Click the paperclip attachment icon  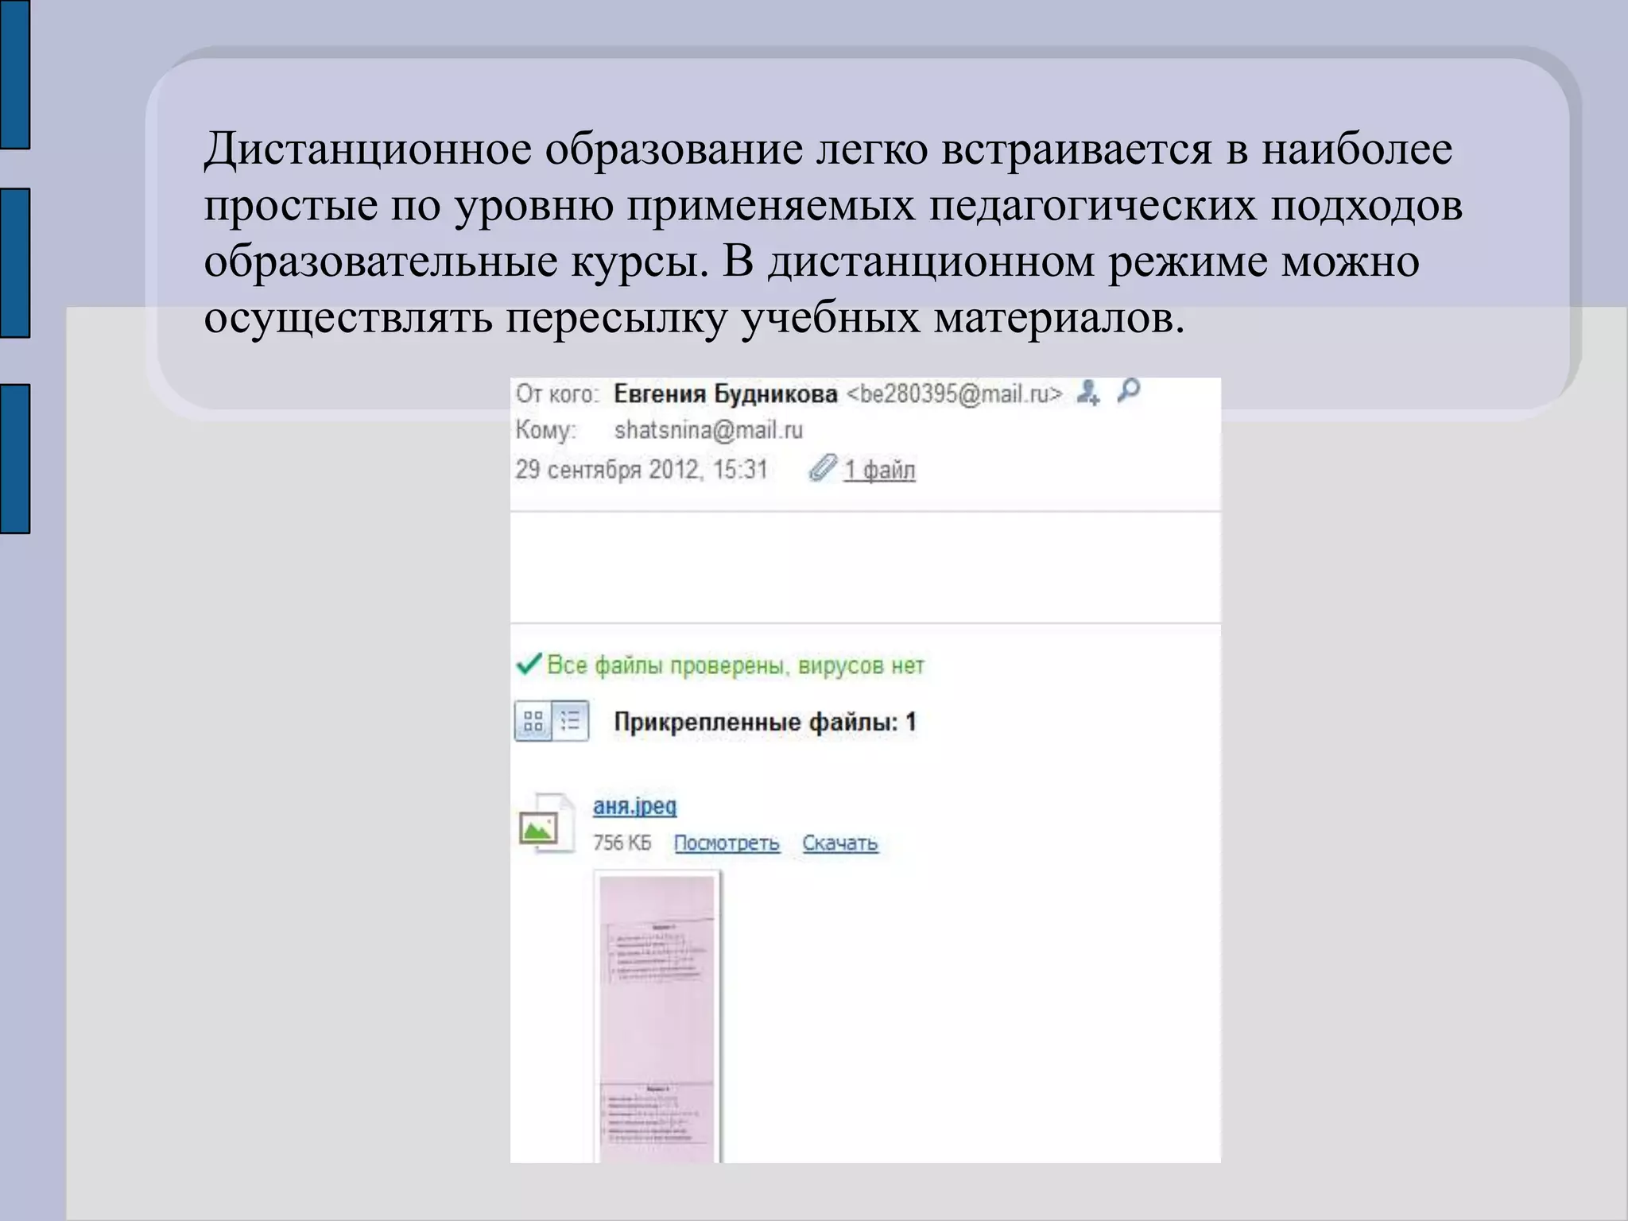(823, 468)
